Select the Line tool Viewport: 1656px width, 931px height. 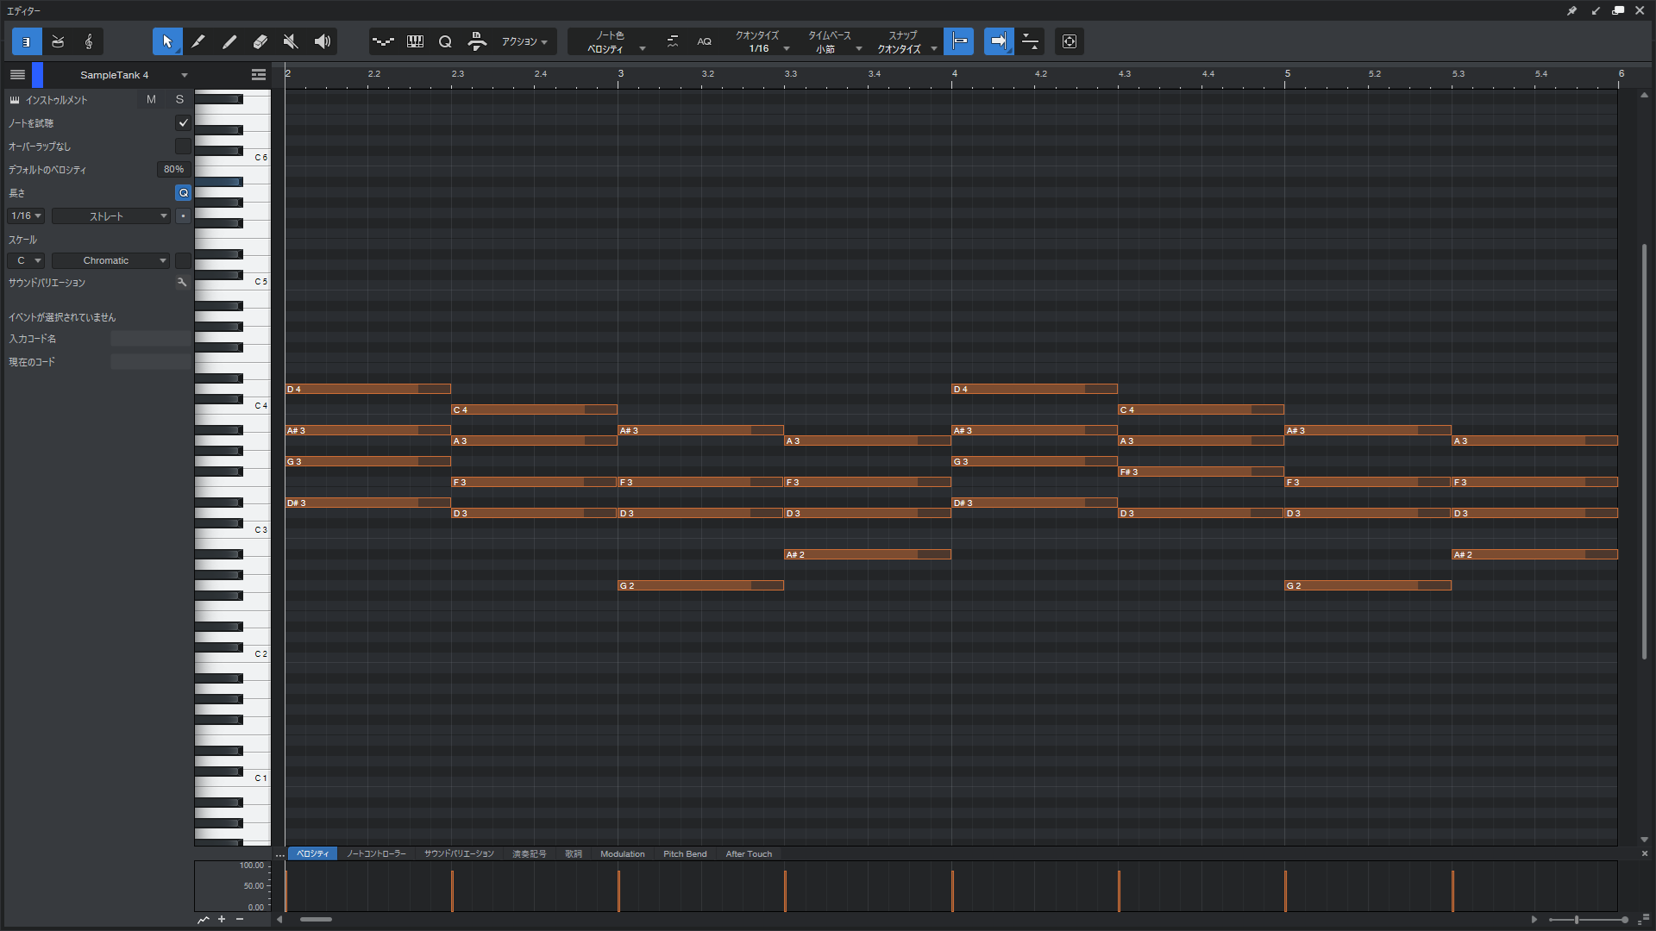click(x=229, y=41)
